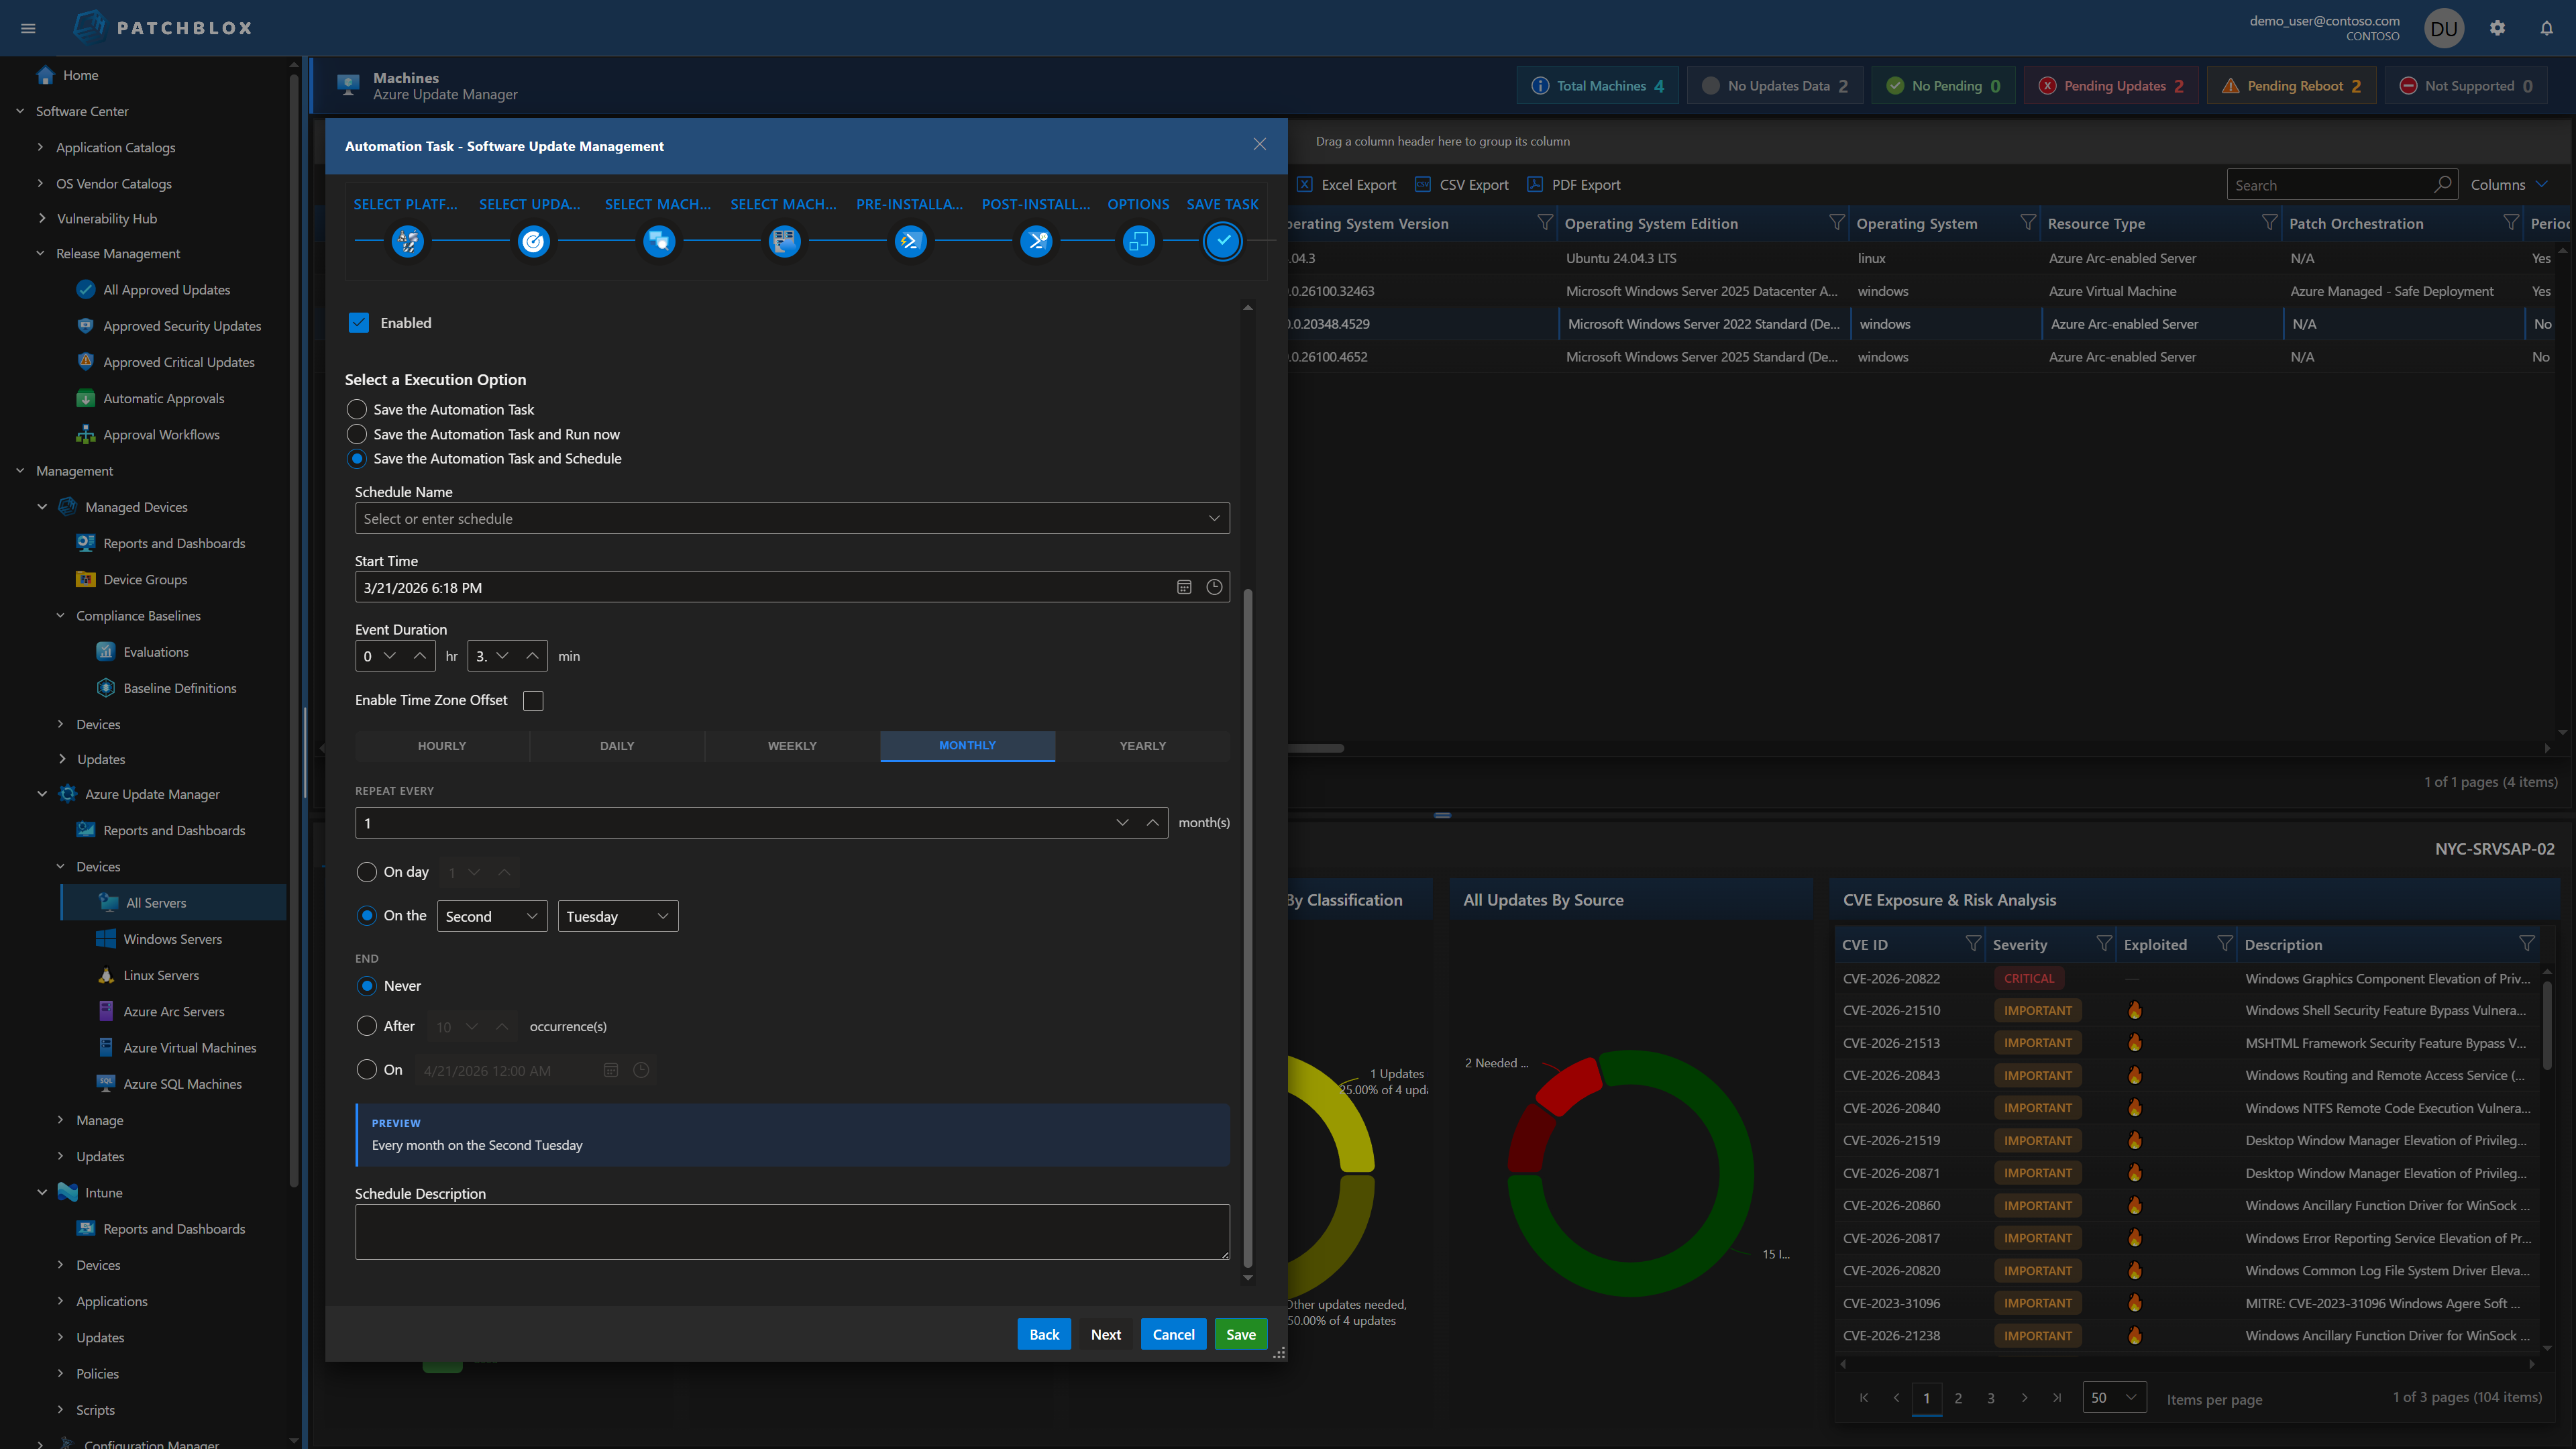Open the Tuesday weekday dropdown

[618, 916]
